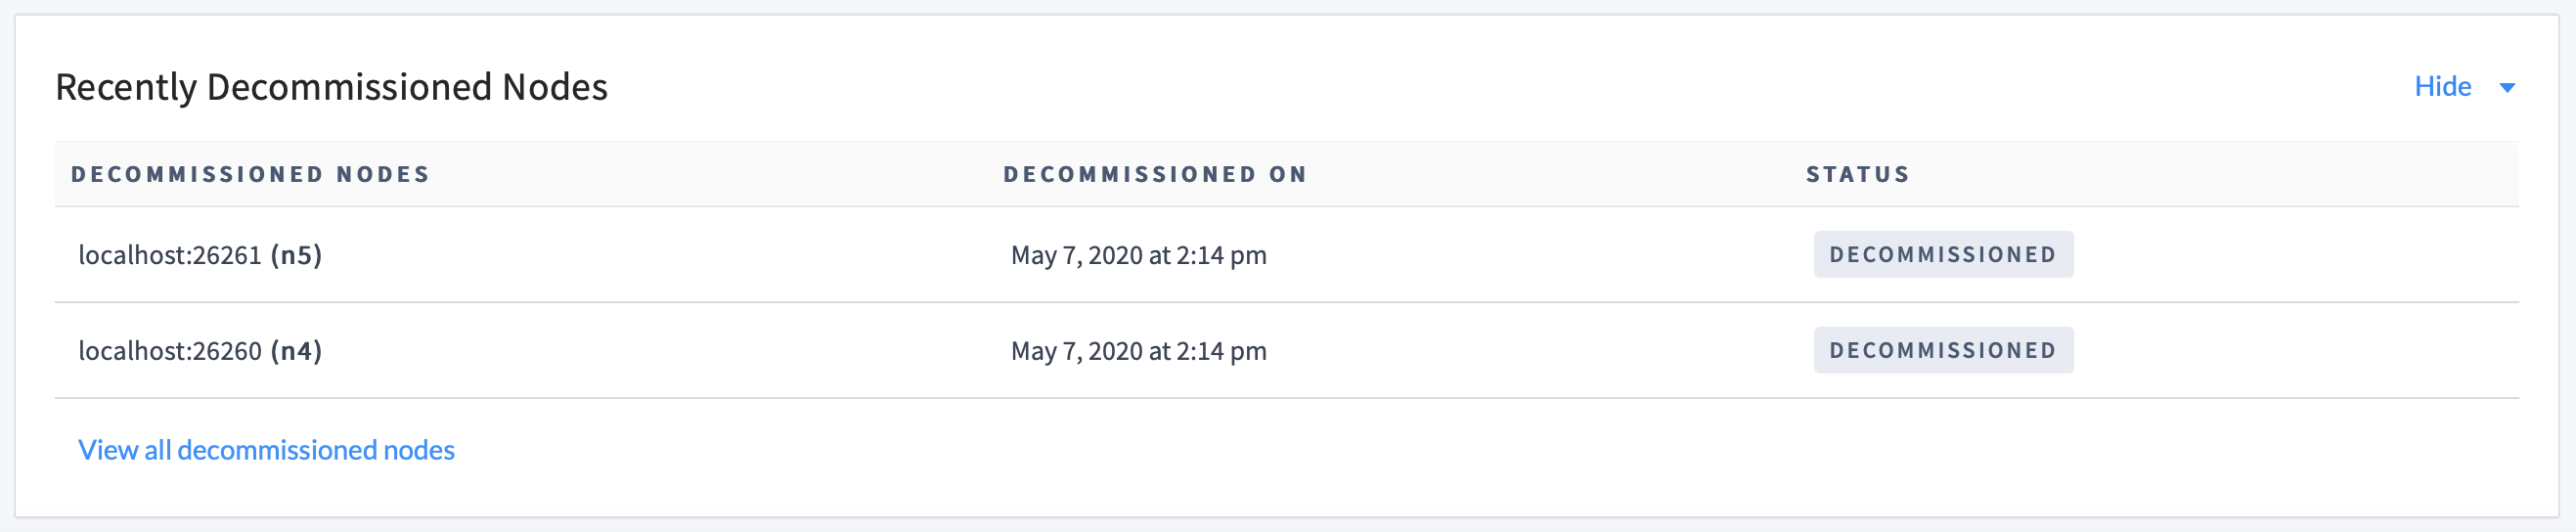Sort by Decommissioned On column header
The width and height of the screenshot is (2576, 532).
(x=1155, y=174)
